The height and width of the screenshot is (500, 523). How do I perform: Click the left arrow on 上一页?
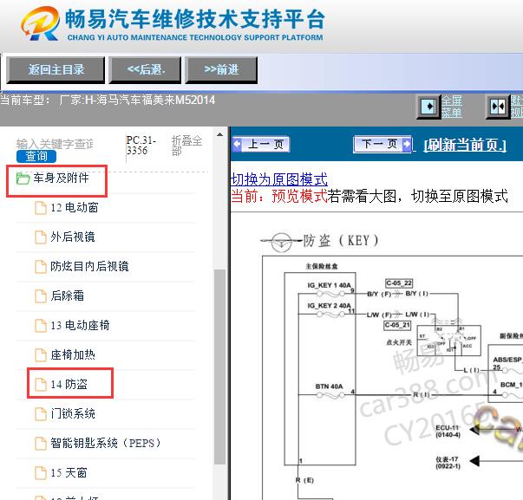click(237, 145)
